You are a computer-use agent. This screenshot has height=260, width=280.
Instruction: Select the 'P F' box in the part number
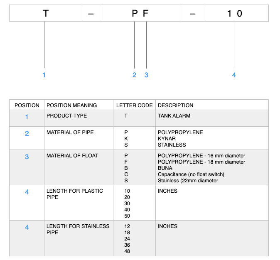(140, 13)
